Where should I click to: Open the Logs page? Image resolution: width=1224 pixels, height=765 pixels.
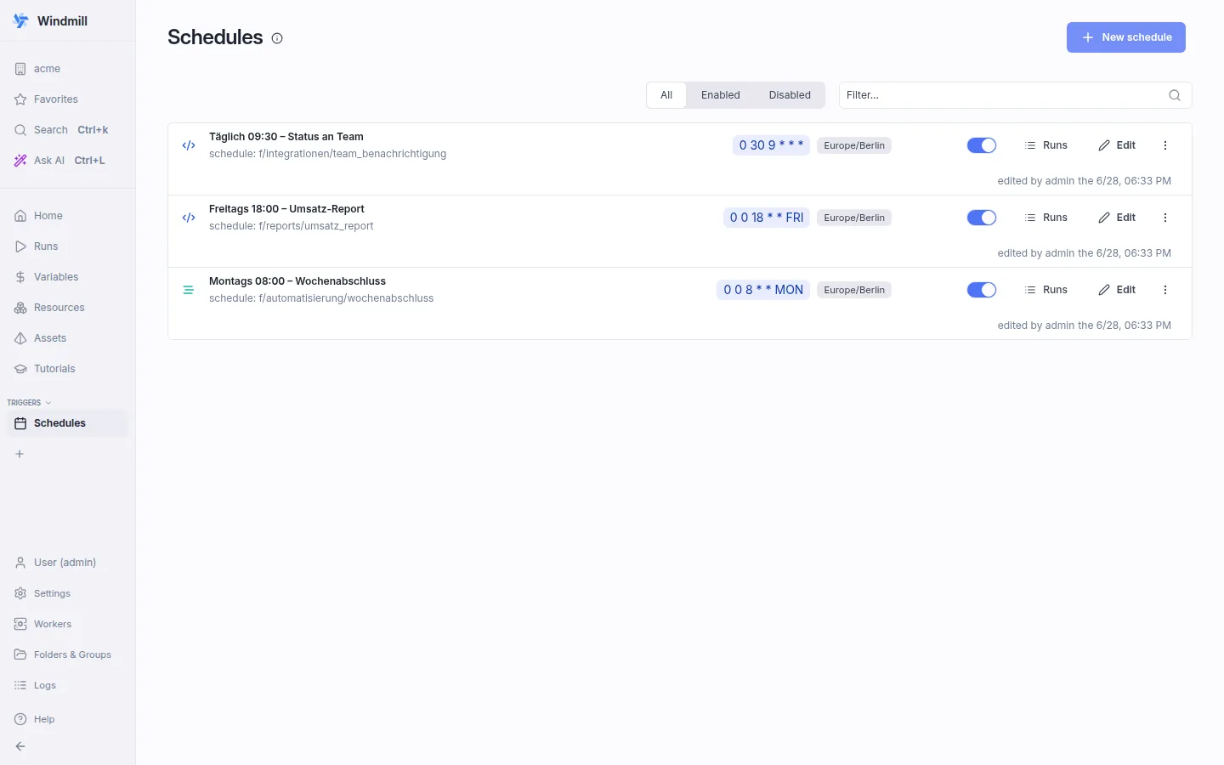click(x=68, y=685)
